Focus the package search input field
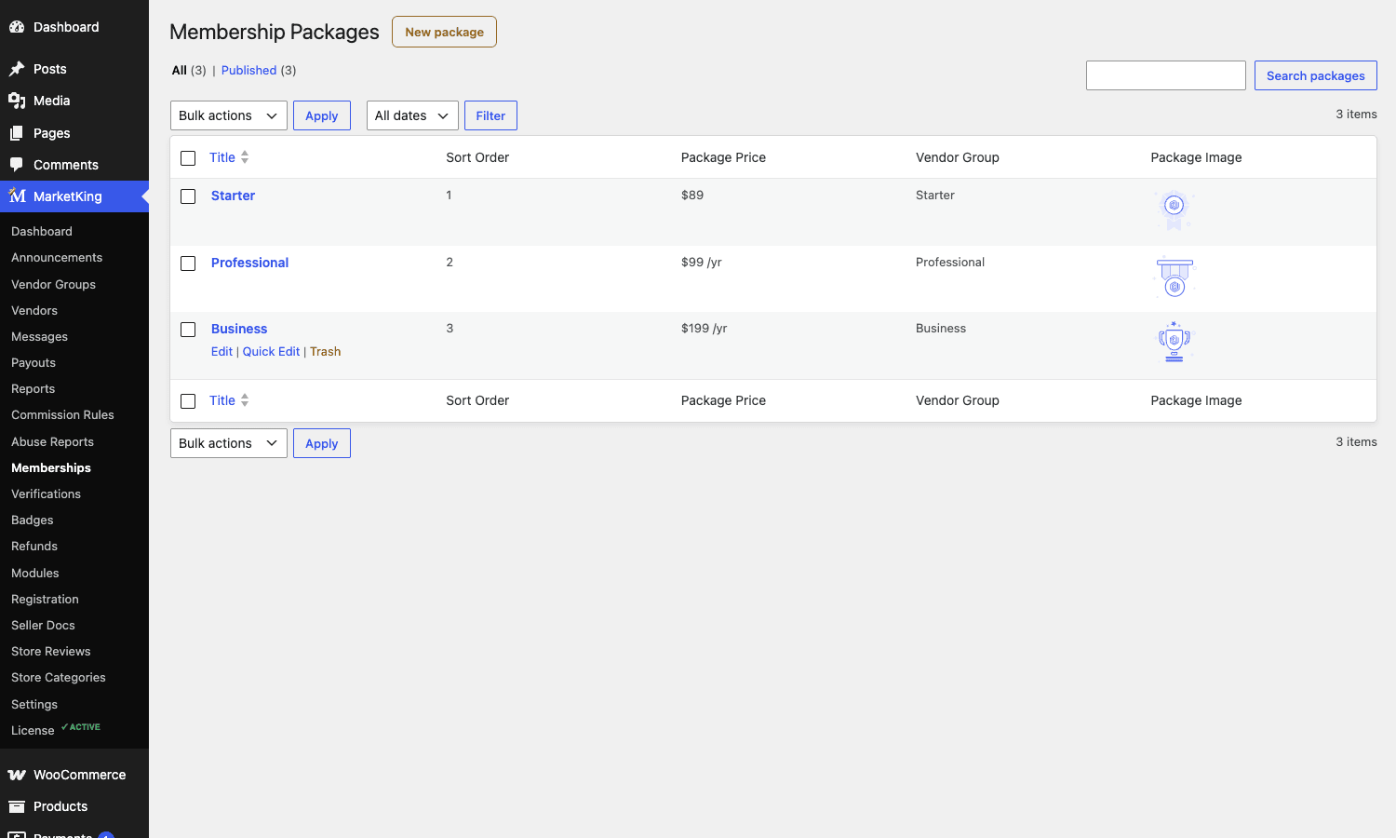 pyautogui.click(x=1166, y=75)
